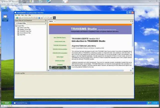Open Virtual PC CD menu

pyautogui.click(x=12, y=4)
